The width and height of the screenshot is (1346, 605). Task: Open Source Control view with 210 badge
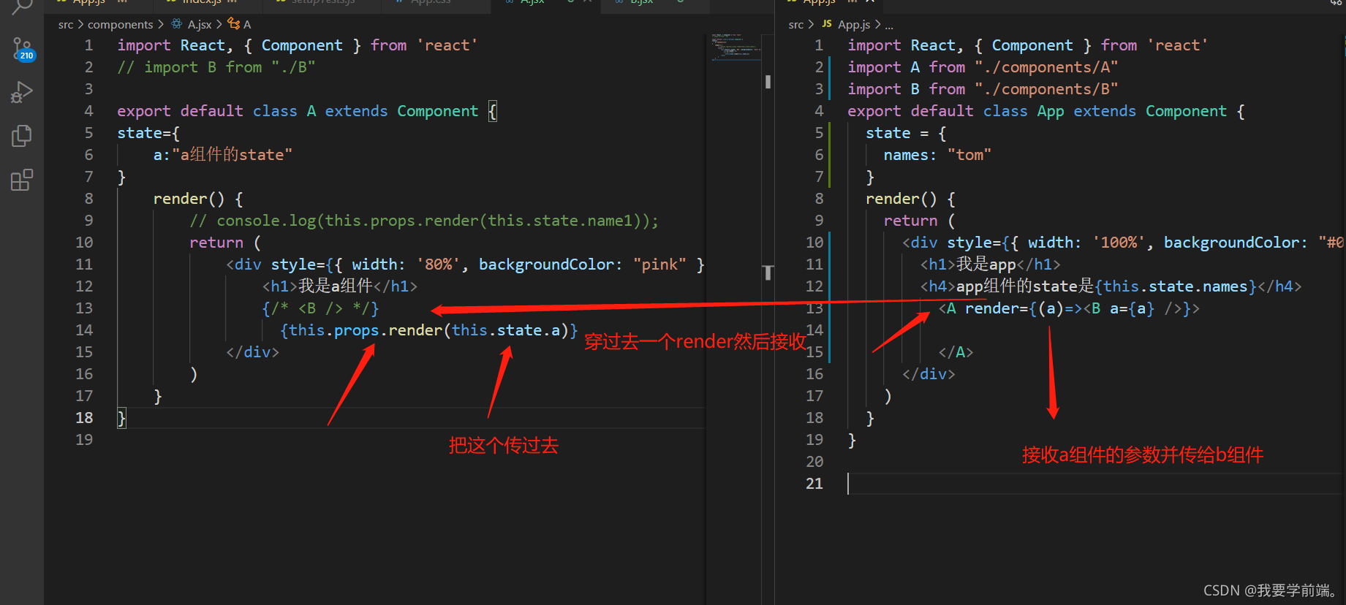click(x=23, y=49)
